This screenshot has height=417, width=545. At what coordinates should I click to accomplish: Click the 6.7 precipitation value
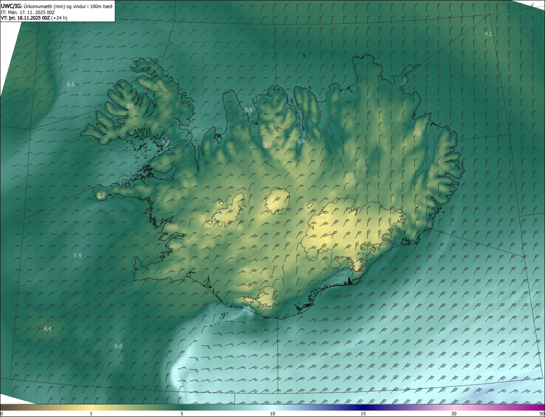[166, 142]
